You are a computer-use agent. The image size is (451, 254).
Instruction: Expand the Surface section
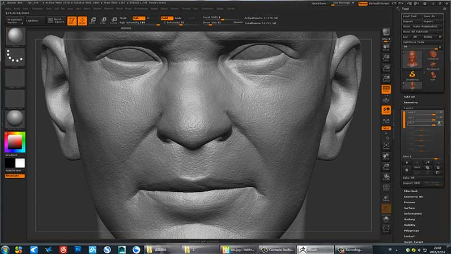[x=409, y=208]
